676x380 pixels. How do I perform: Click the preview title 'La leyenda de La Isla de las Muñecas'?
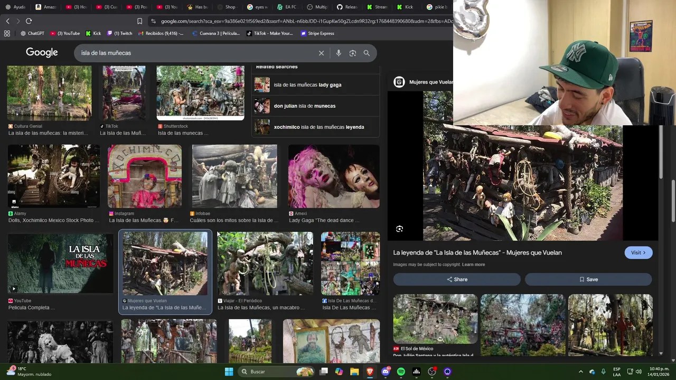point(477,252)
